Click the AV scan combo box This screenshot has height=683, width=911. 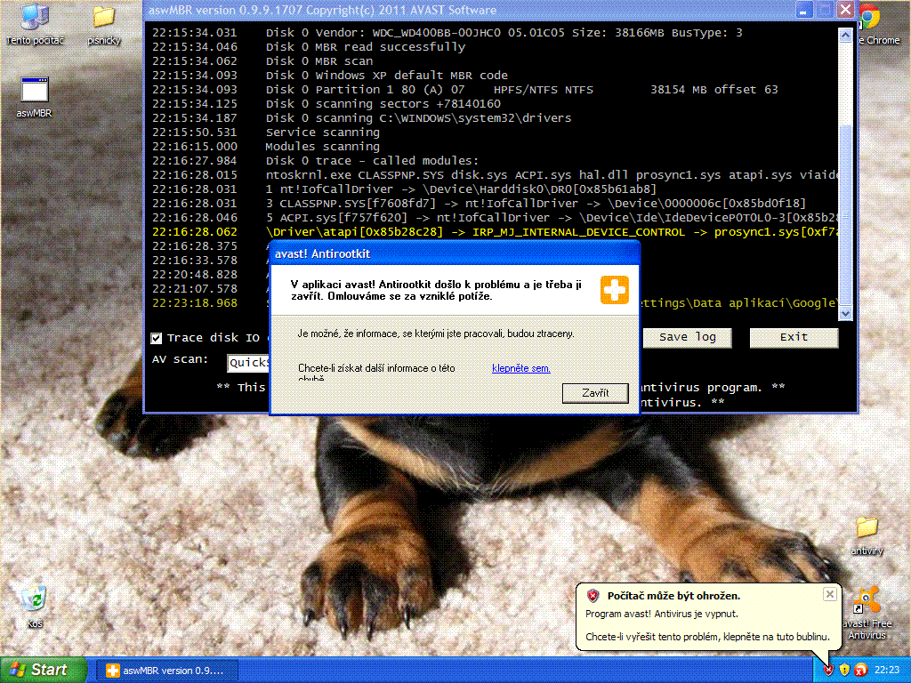pos(249,363)
